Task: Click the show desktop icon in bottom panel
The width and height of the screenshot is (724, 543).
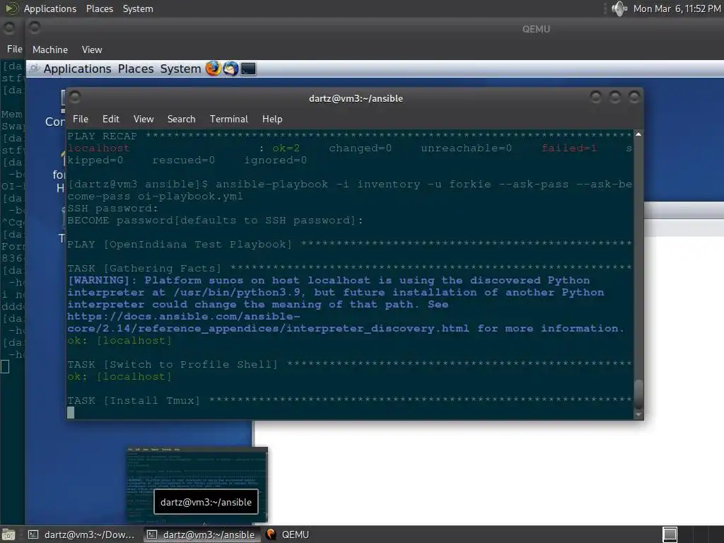Action: (x=8, y=535)
